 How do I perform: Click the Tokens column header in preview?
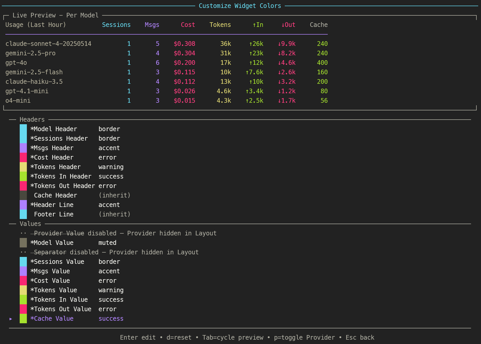click(x=220, y=25)
